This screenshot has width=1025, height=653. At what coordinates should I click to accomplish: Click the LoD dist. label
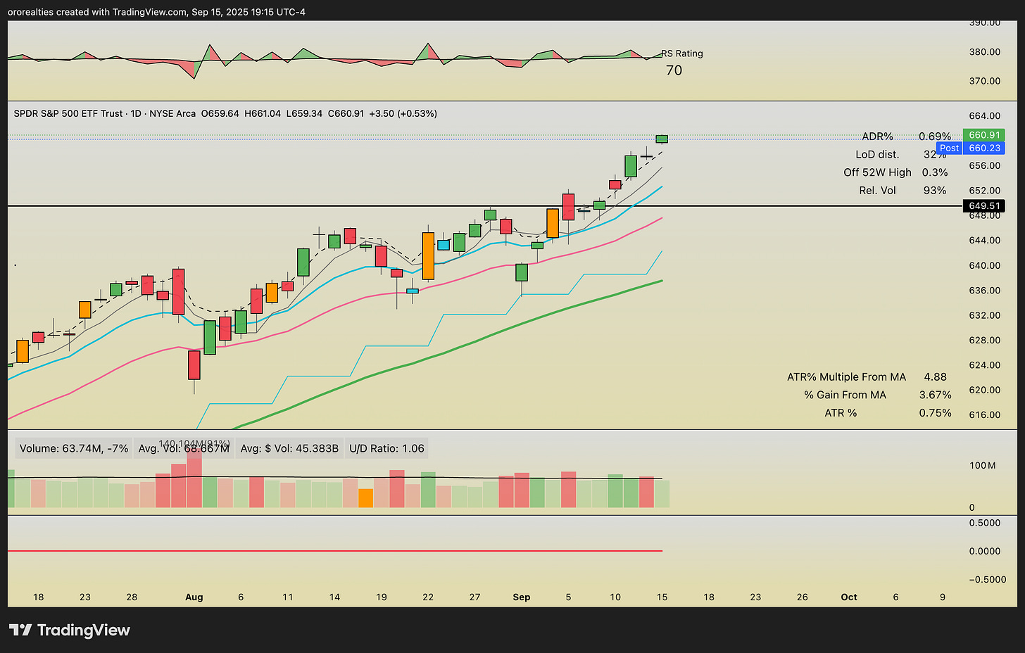click(x=877, y=154)
